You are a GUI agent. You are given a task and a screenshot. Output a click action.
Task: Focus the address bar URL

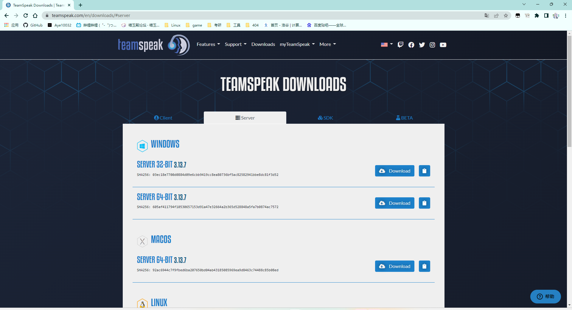(x=91, y=15)
